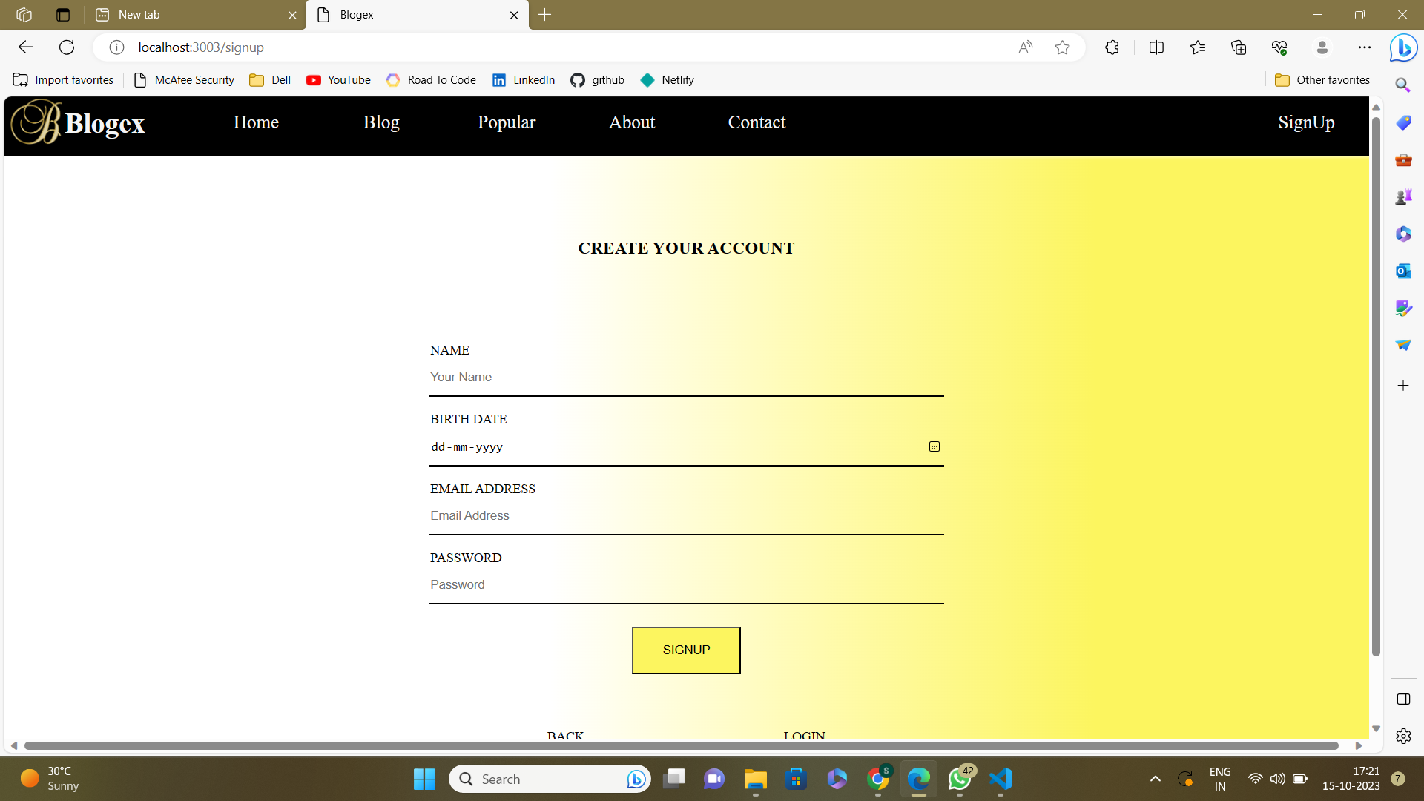The height and width of the screenshot is (801, 1424).
Task: Open the birth date calendar picker
Action: pos(934,446)
